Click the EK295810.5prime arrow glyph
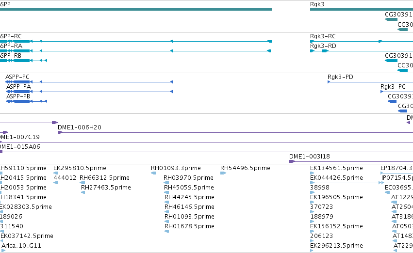The height and width of the screenshot is (253, 413). tap(56, 173)
